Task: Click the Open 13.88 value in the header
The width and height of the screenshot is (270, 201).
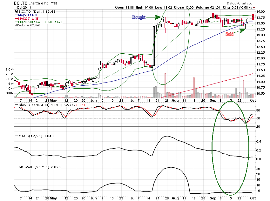Action: tap(125, 7)
